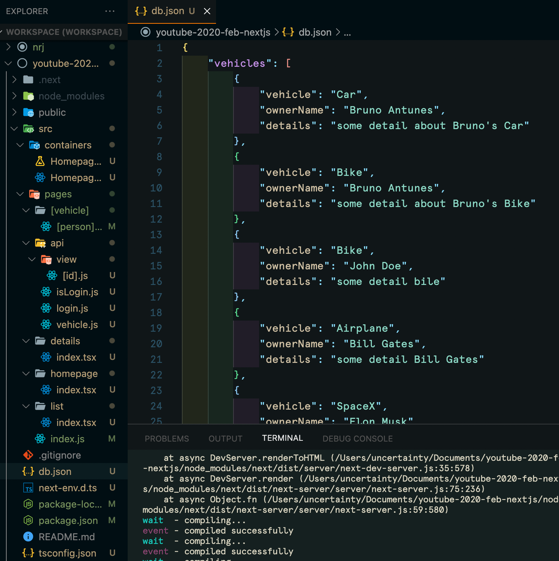559x561 pixels.
Task: Open index.tsx under homepage folder
Action: (x=64, y=390)
